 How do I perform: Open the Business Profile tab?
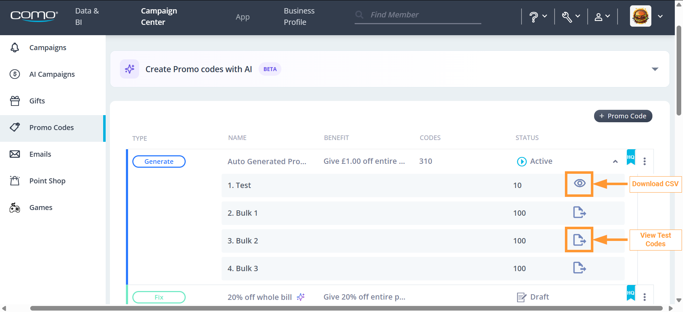(299, 17)
